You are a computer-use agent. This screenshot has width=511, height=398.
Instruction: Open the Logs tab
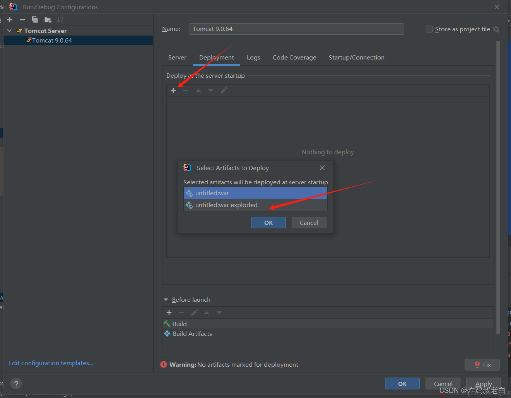click(253, 58)
